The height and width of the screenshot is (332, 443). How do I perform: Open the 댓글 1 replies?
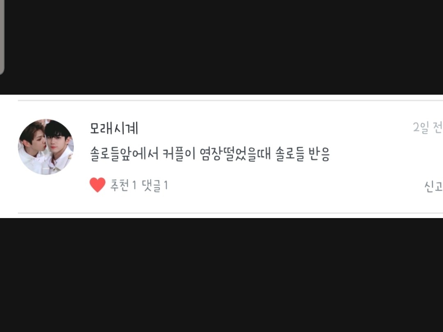pyautogui.click(x=155, y=185)
